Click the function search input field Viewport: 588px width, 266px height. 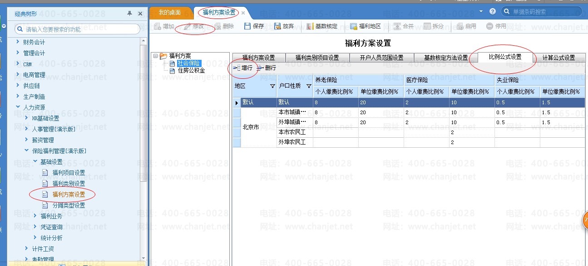pos(77,29)
